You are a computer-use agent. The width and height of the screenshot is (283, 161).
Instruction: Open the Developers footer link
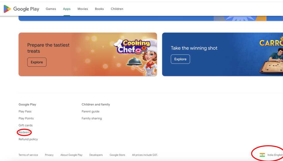point(96,155)
